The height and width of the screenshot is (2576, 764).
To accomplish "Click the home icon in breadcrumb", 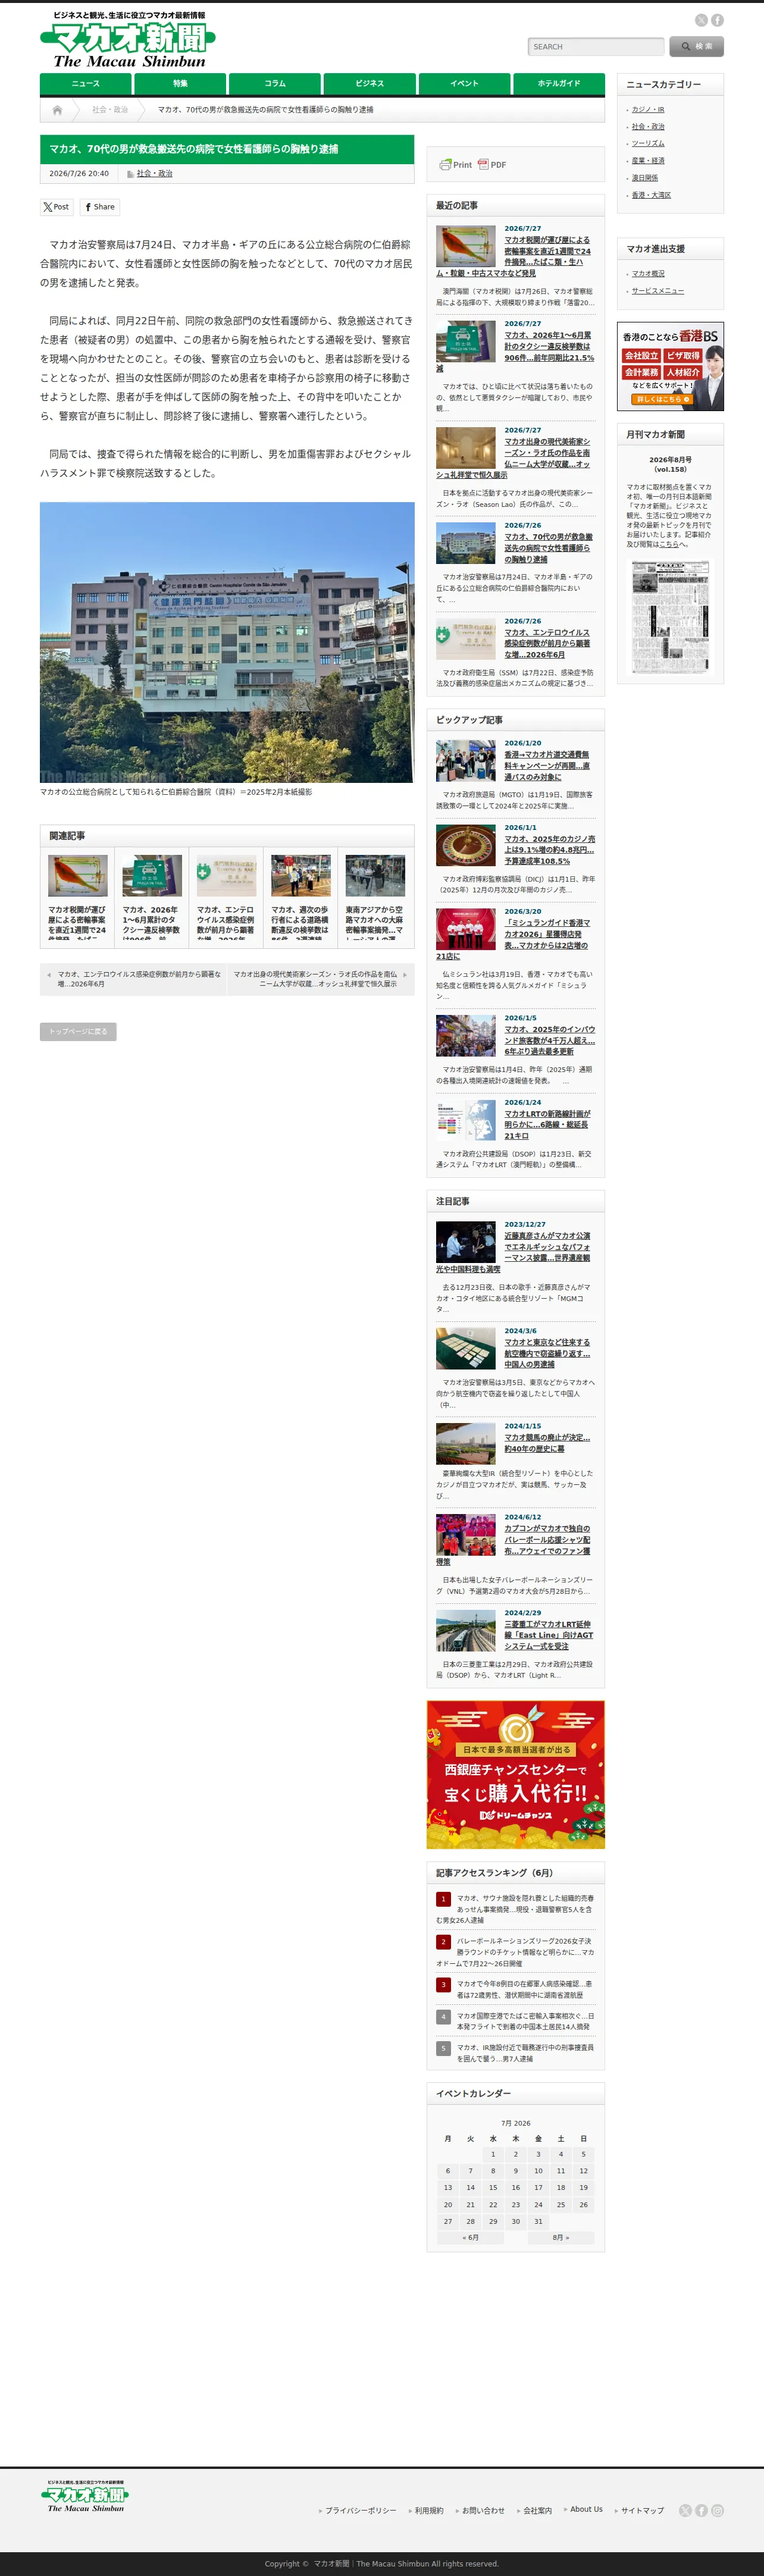I will (57, 110).
